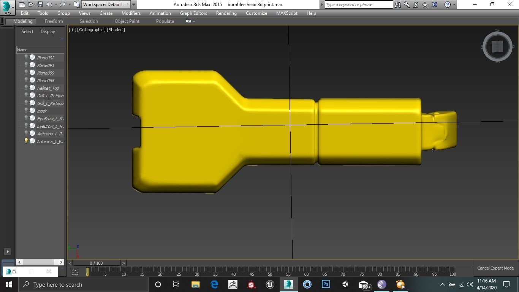Click Cancel Expert Mode button

[x=495, y=268]
